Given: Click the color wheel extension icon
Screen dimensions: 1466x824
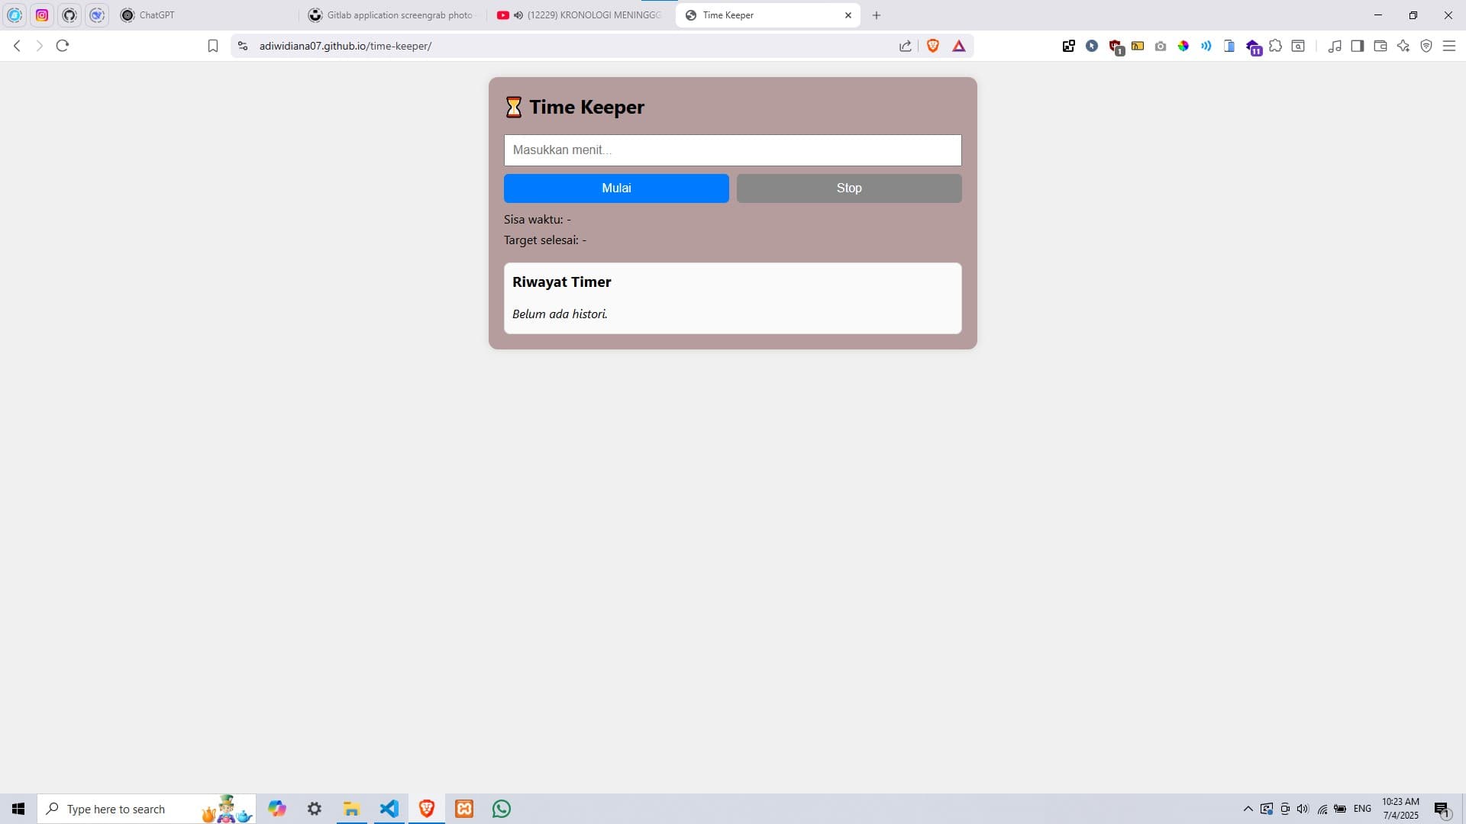Looking at the screenshot, I should pos(1184,46).
